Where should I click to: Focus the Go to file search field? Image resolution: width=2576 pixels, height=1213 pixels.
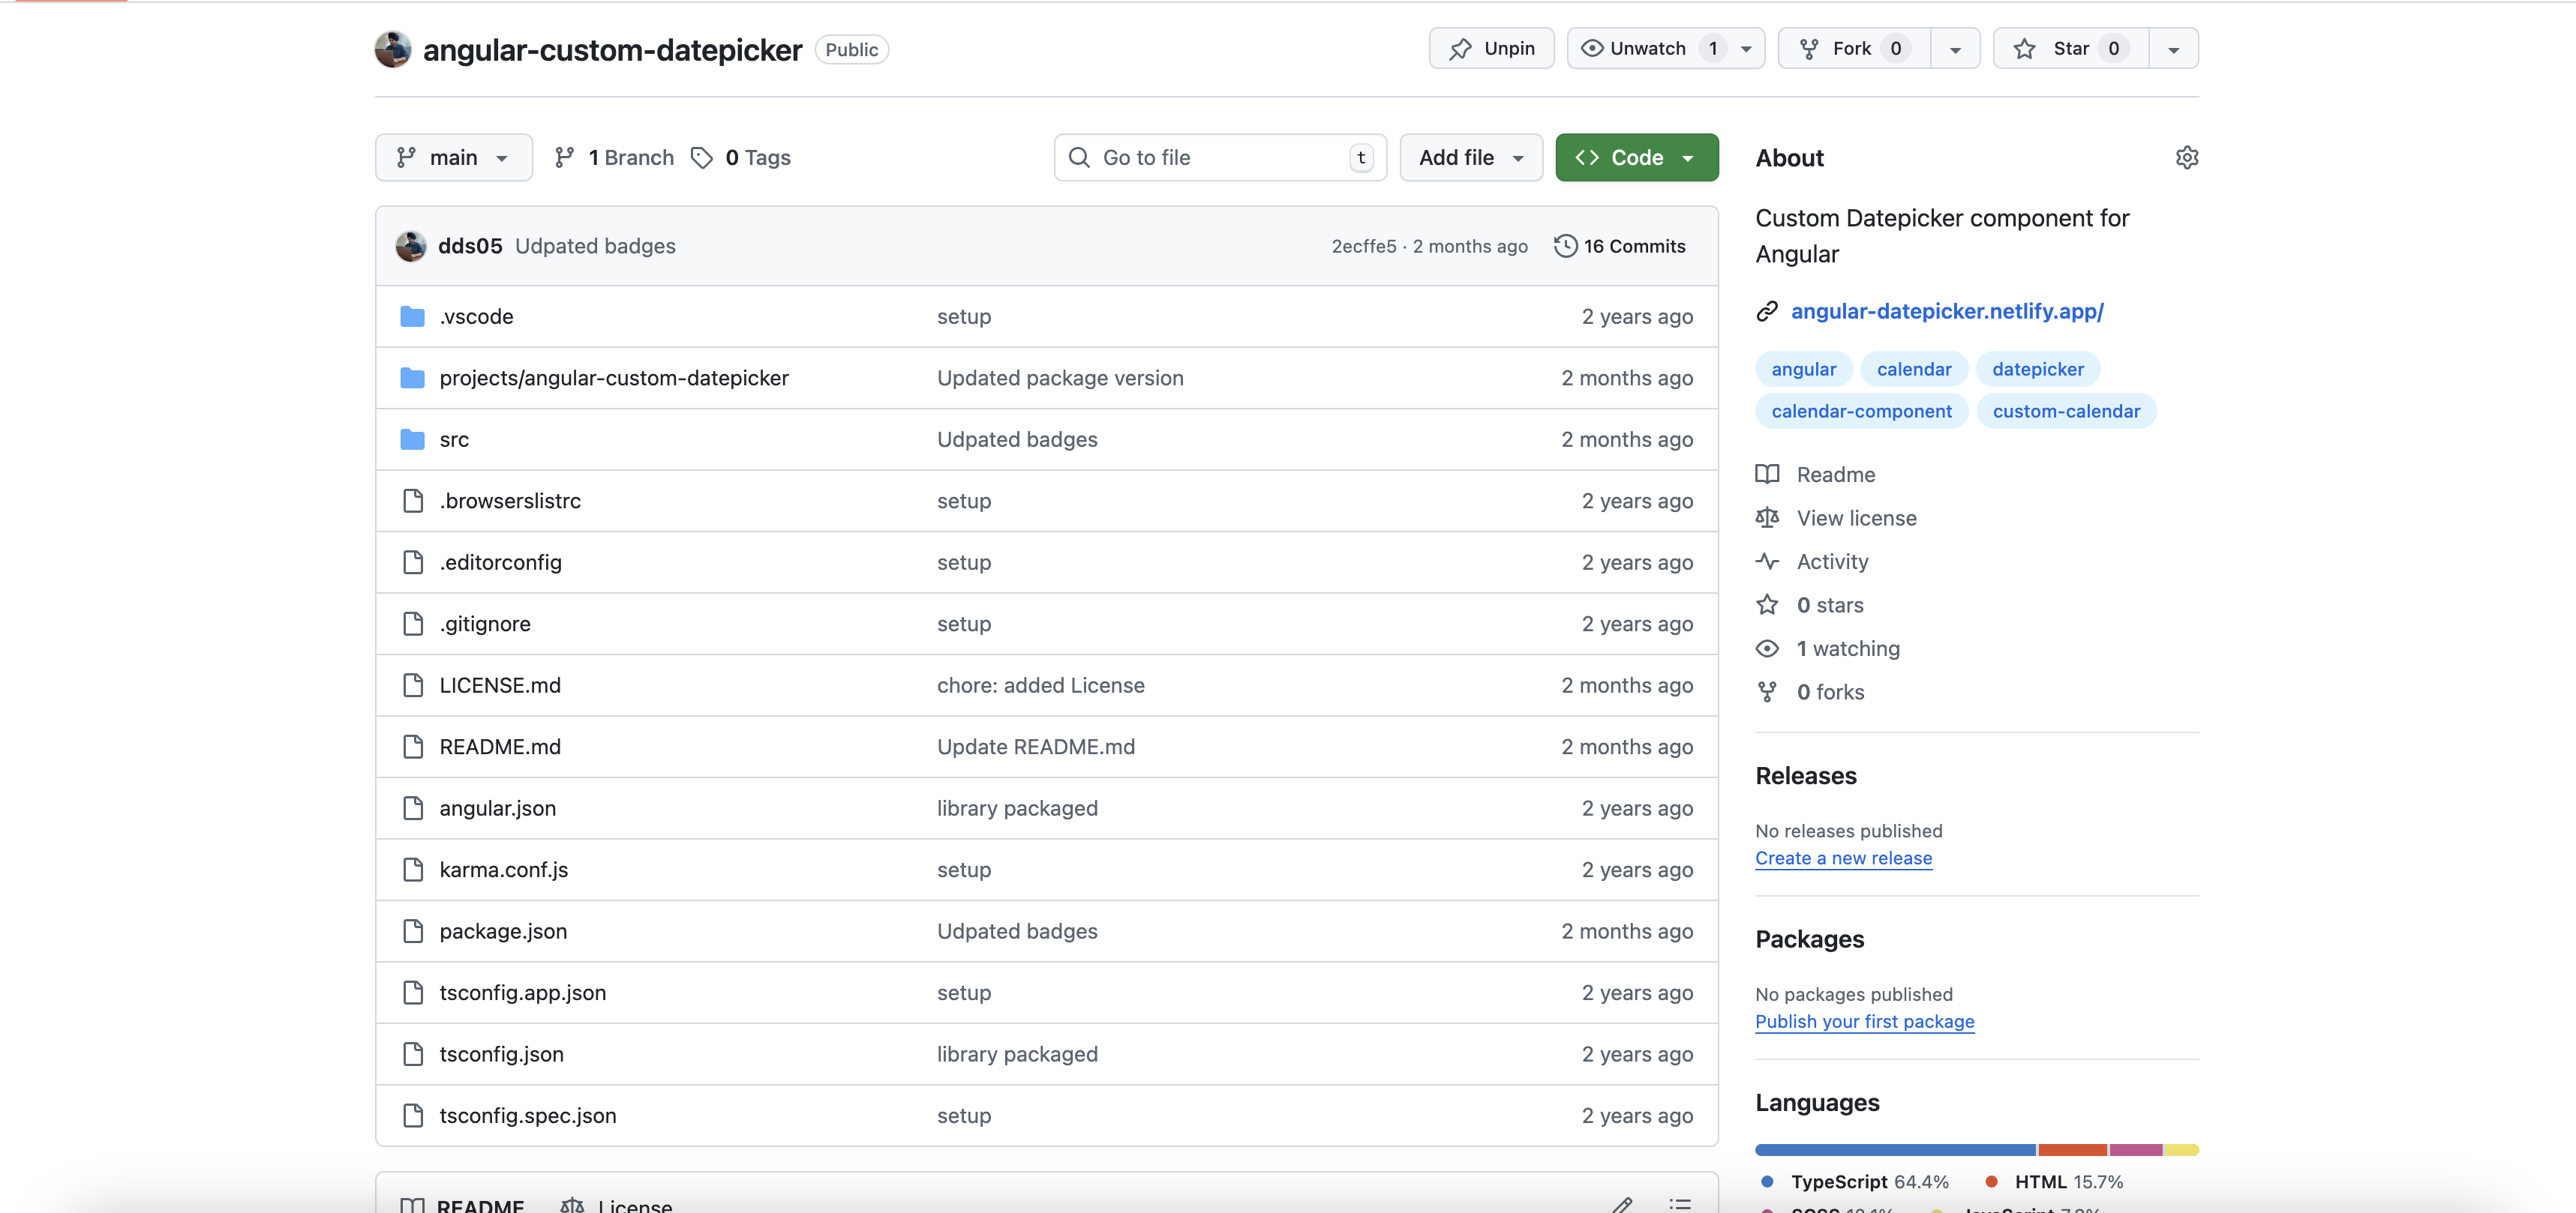1219,158
